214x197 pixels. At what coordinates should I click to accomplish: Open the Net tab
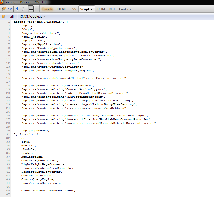(112, 9)
